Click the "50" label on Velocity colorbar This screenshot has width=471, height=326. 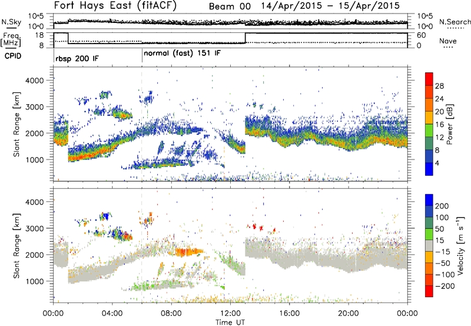(439, 229)
